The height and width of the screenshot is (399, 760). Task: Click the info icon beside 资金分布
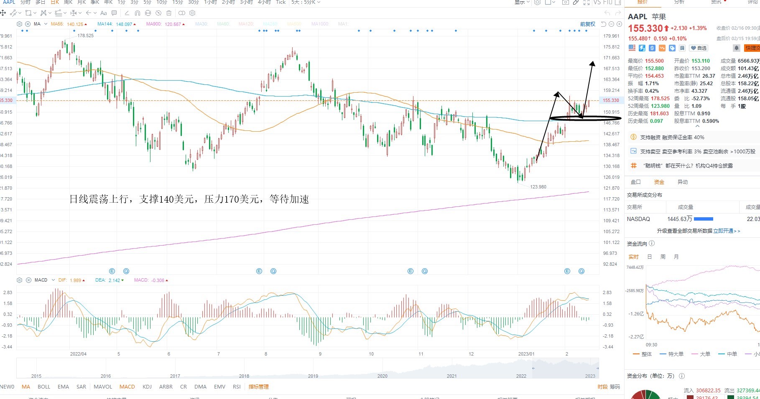[682, 376]
